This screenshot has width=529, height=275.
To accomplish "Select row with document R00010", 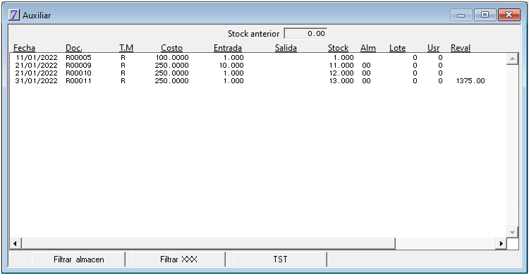I will (x=258, y=73).
